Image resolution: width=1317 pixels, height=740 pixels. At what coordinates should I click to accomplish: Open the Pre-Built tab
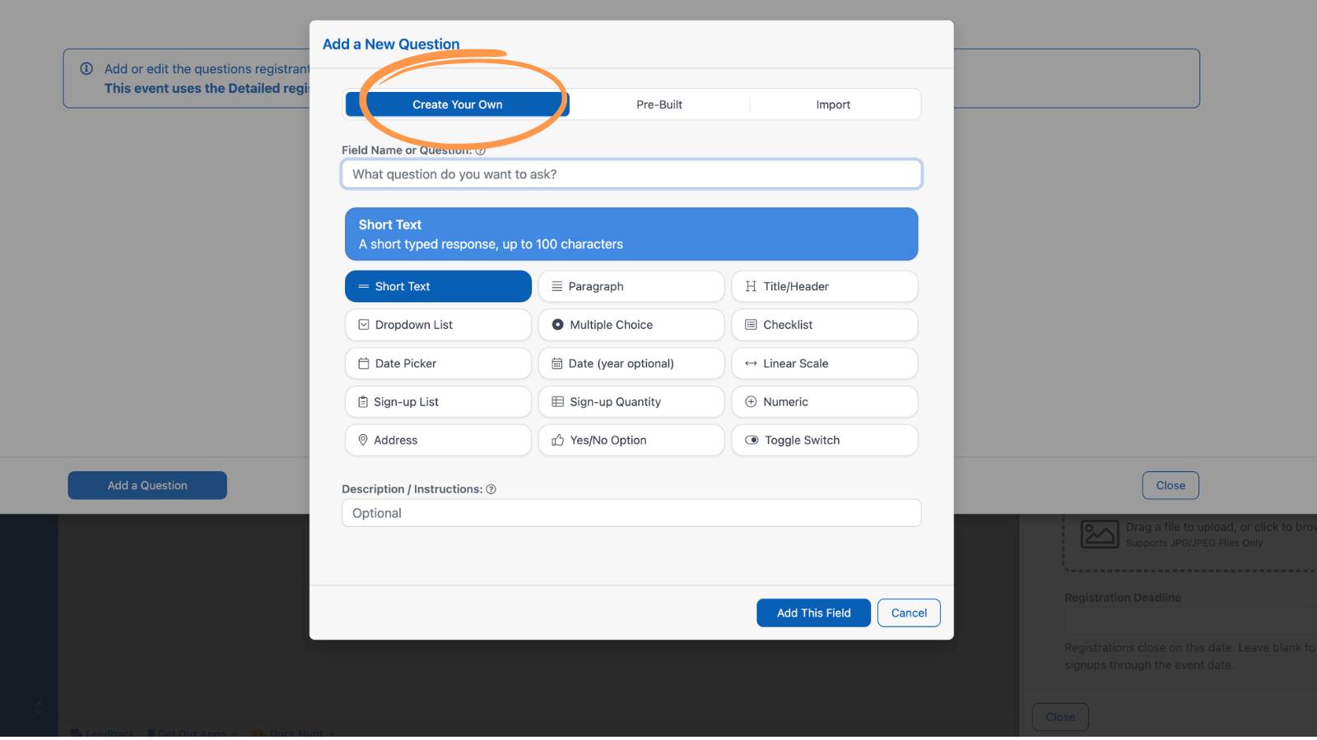tap(659, 104)
